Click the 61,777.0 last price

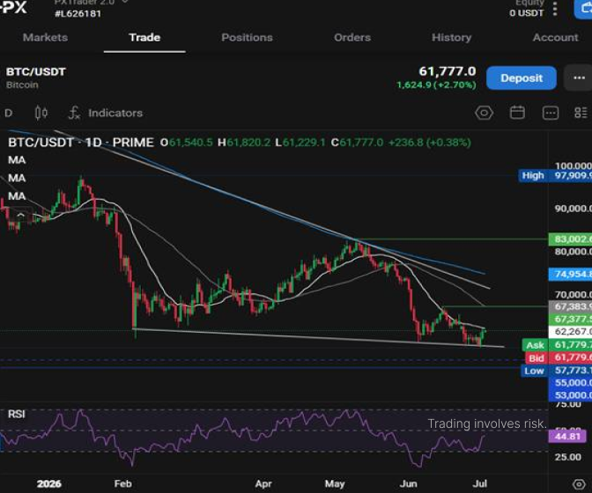pos(448,71)
